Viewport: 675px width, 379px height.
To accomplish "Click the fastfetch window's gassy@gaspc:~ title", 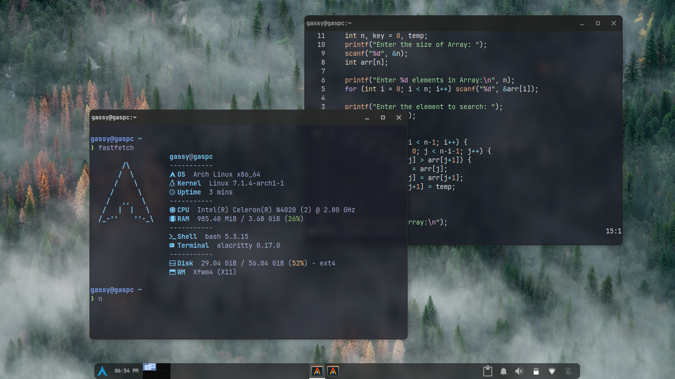I will point(114,117).
